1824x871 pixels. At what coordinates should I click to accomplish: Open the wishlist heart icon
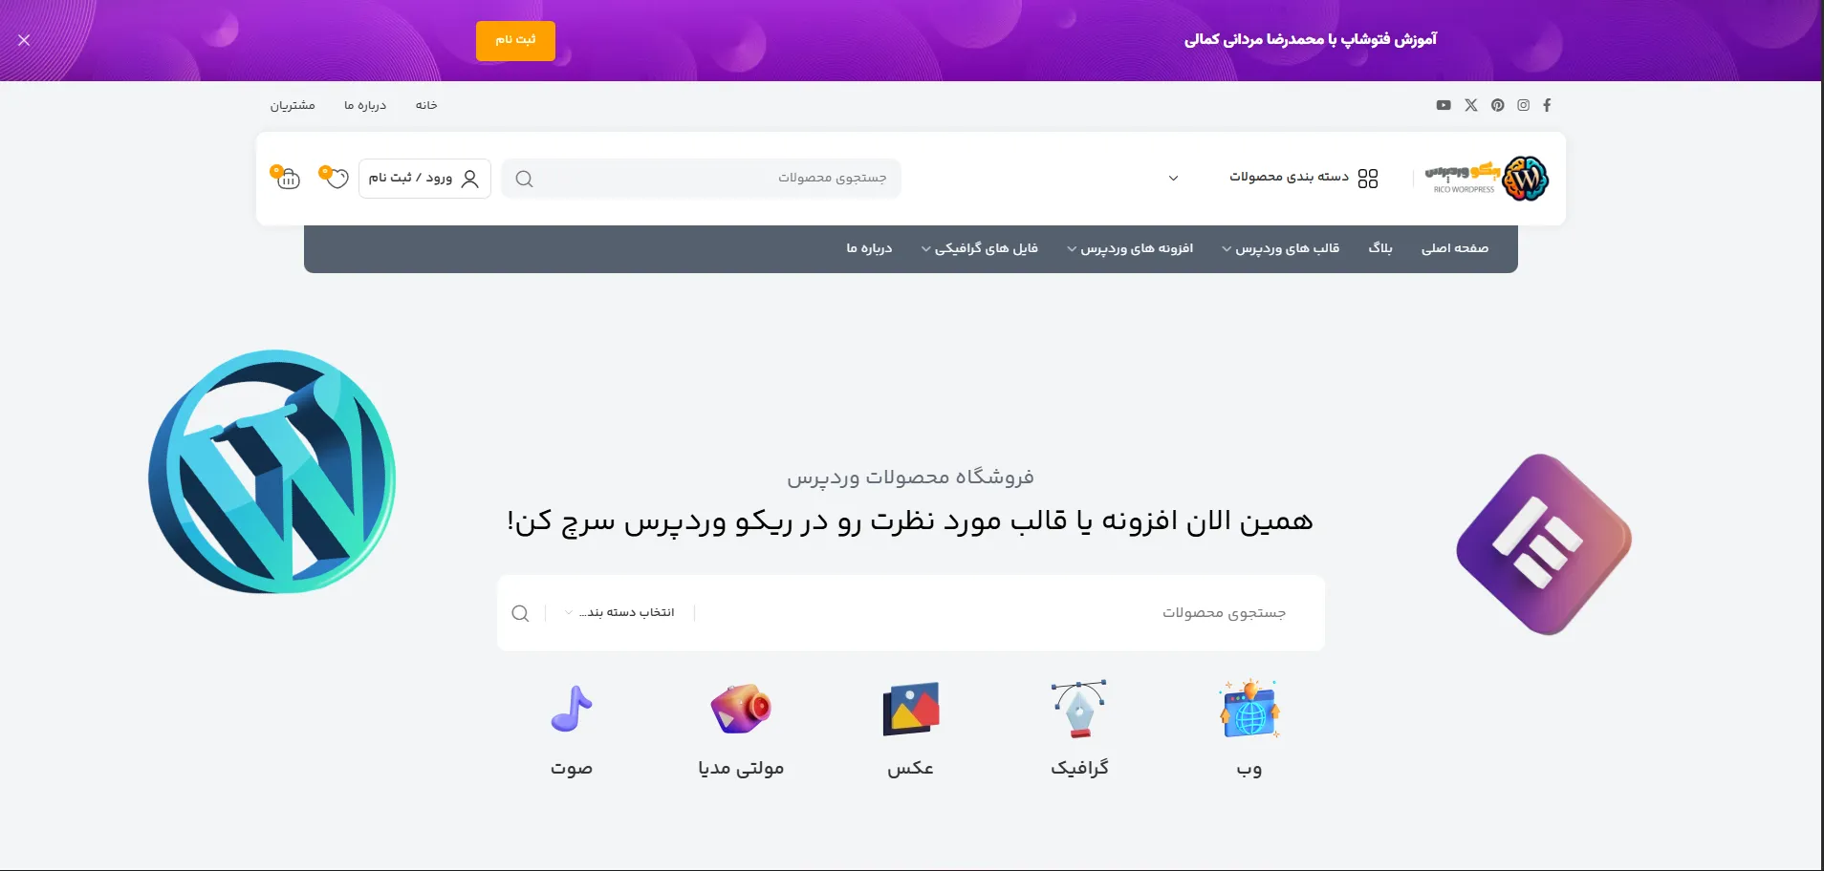334,177
